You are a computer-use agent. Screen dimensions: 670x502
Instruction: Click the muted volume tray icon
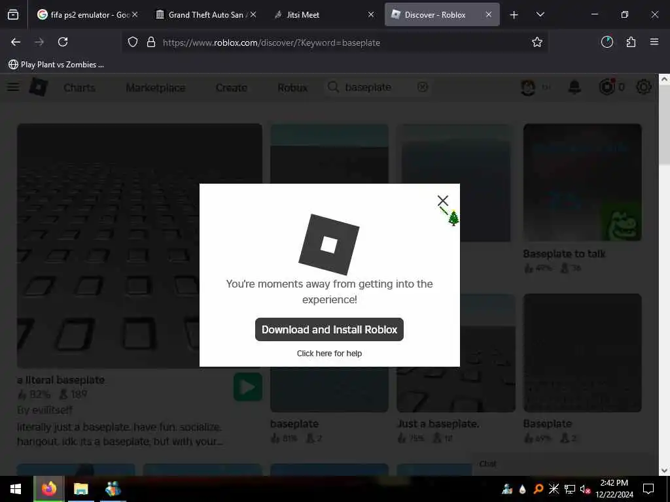pos(584,489)
